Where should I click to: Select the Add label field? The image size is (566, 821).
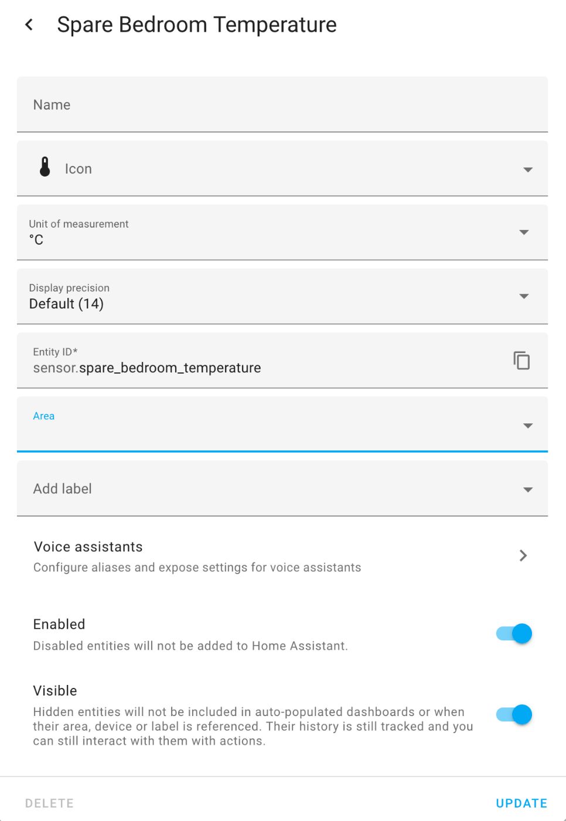234,488
